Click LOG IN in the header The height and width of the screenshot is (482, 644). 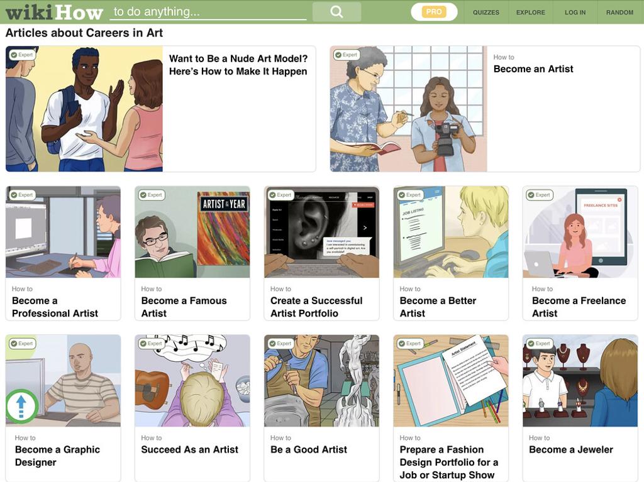(575, 13)
